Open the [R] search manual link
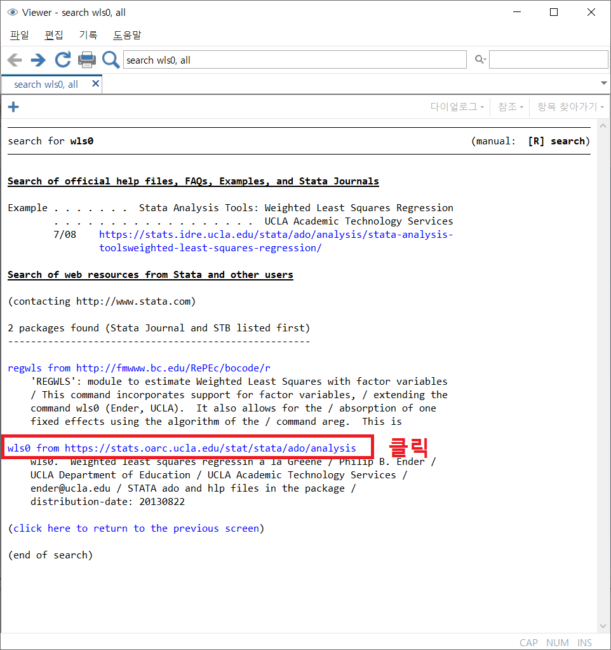611x650 pixels. (556, 141)
